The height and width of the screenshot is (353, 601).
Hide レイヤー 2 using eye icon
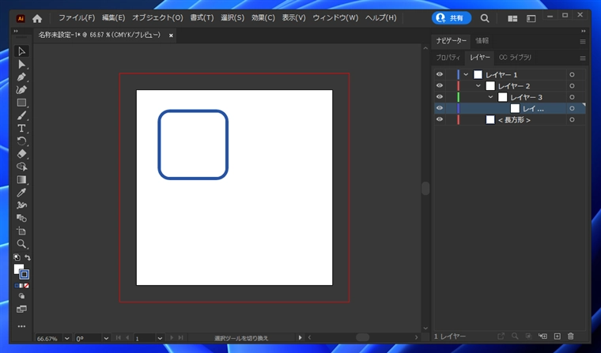(440, 86)
